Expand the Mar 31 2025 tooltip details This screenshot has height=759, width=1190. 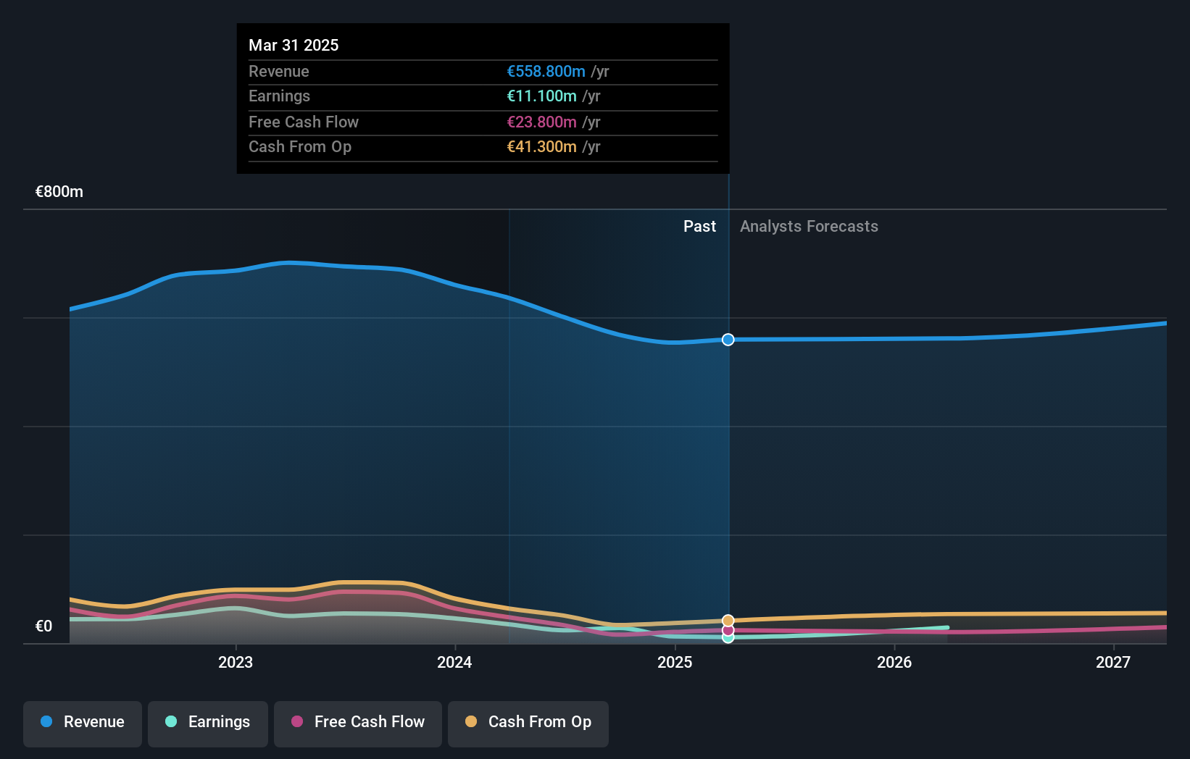(x=483, y=98)
